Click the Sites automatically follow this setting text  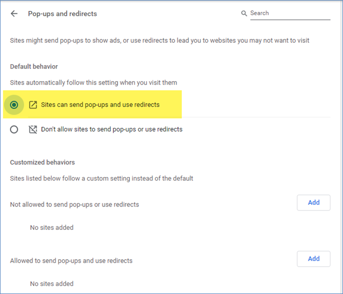(93, 83)
